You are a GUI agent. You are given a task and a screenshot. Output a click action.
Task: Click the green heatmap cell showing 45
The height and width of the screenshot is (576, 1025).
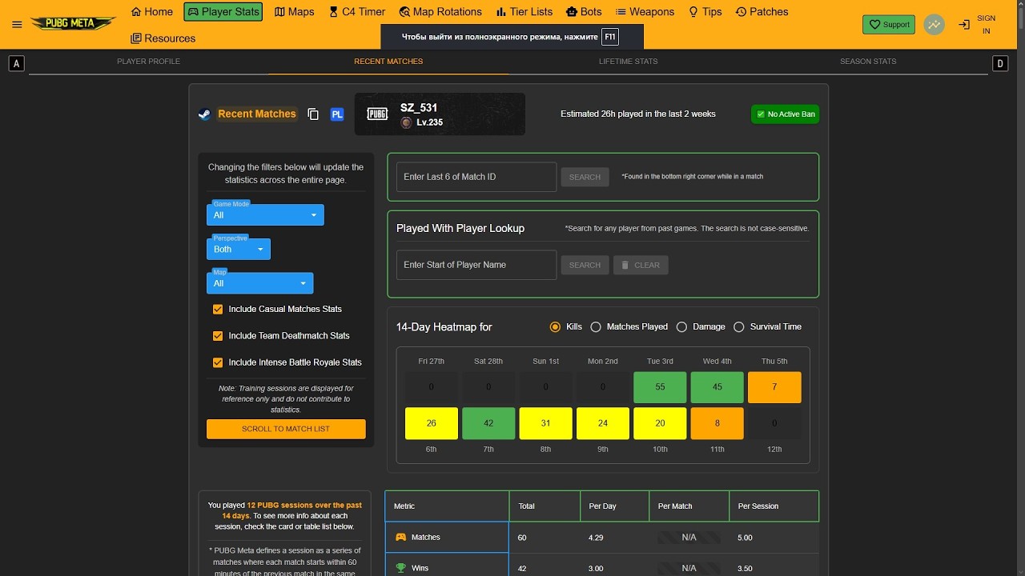click(717, 387)
